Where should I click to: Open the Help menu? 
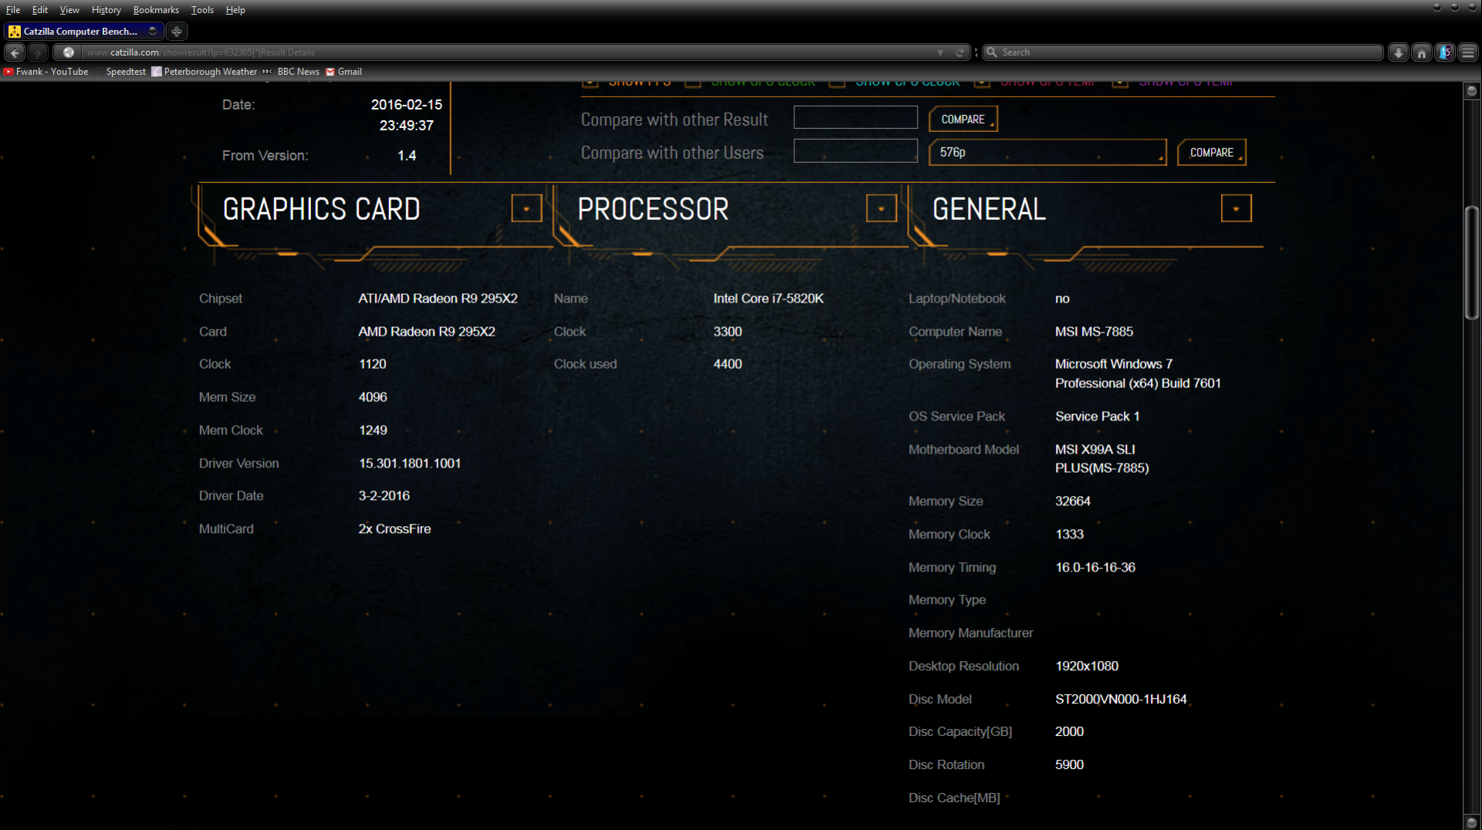pyautogui.click(x=235, y=10)
